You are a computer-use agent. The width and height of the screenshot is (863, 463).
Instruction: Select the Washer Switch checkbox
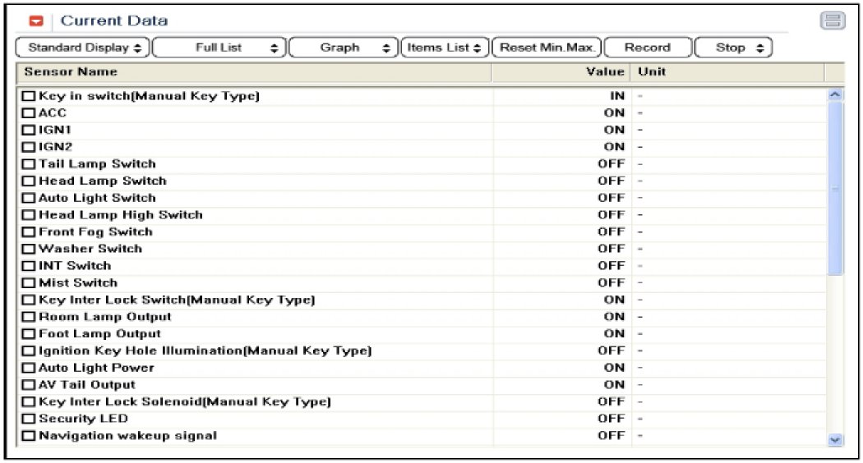(29, 250)
